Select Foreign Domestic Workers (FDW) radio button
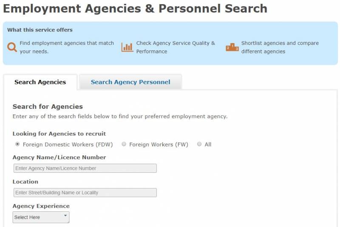 pos(17,144)
